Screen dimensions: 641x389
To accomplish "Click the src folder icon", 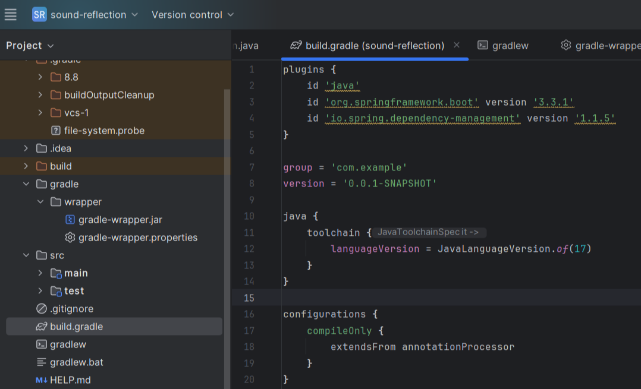I will pyautogui.click(x=41, y=255).
